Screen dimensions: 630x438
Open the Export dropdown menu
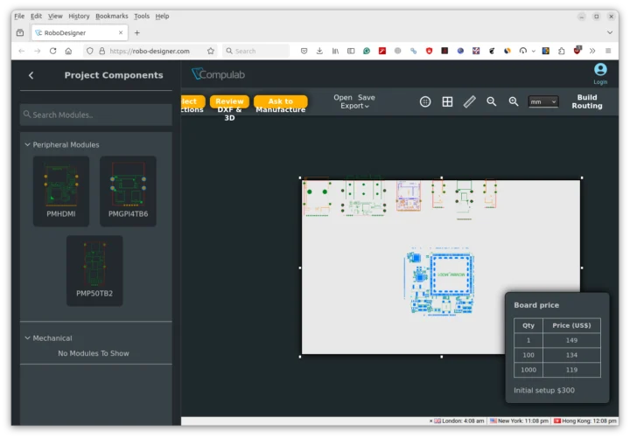[x=354, y=106]
